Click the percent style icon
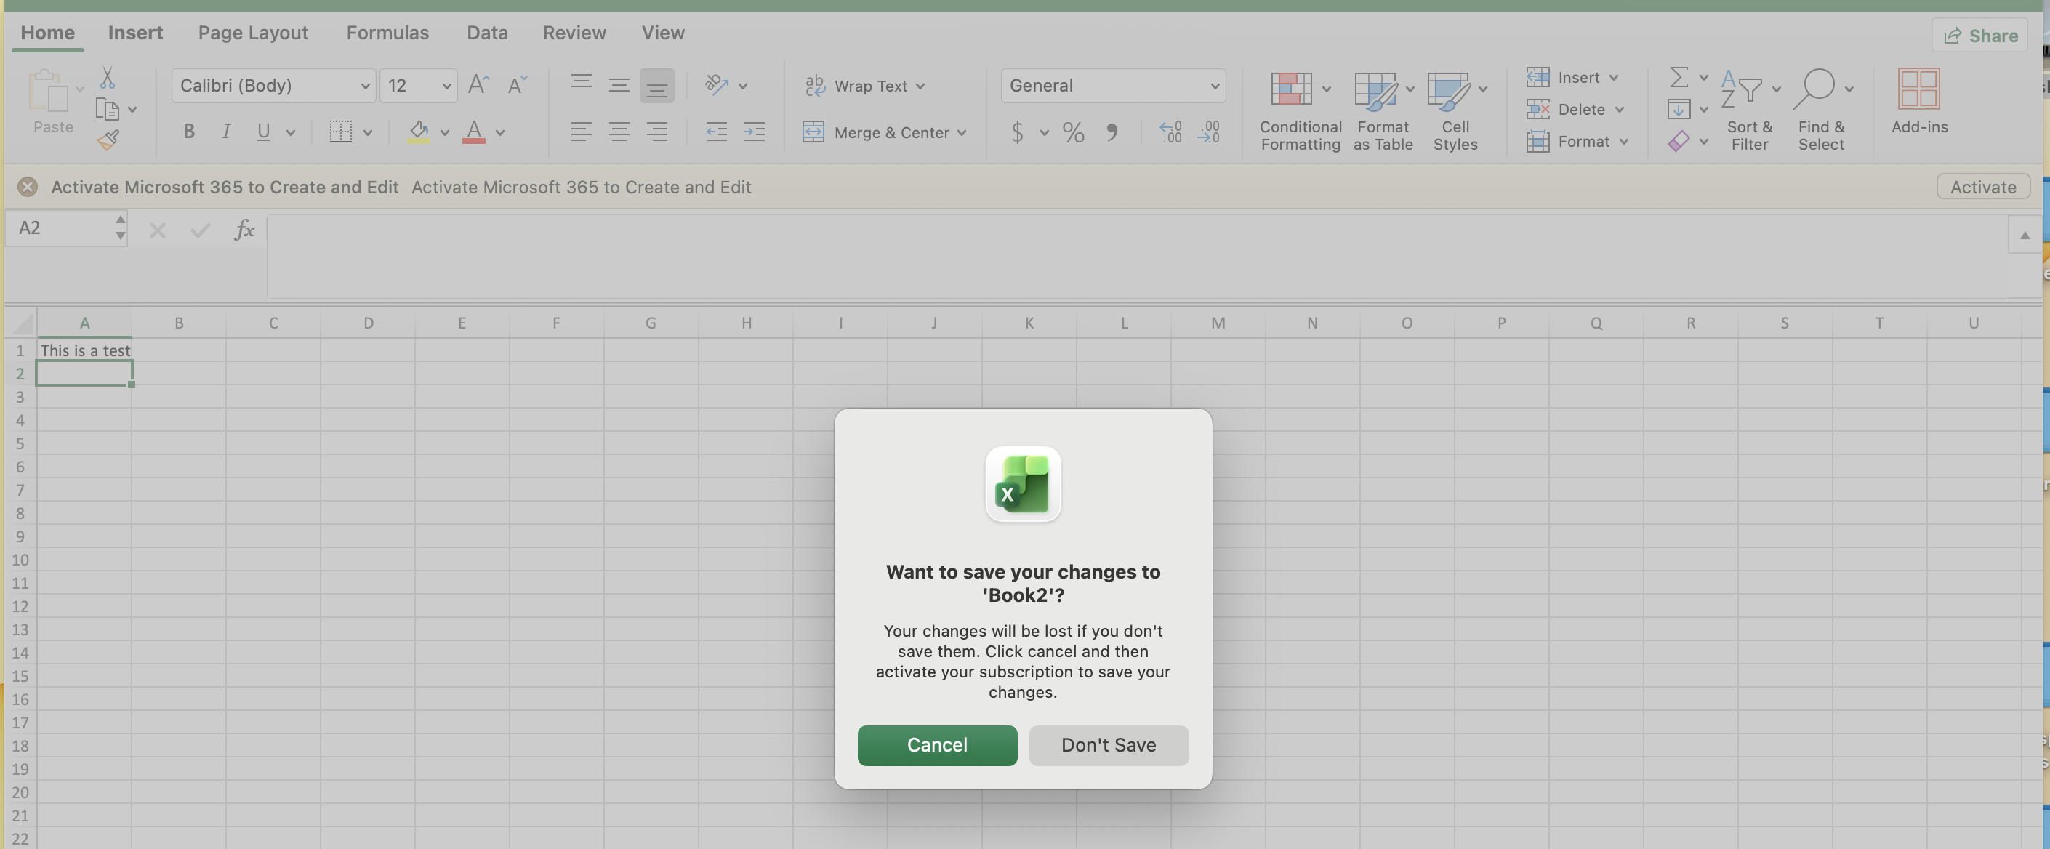Image resolution: width=2050 pixels, height=849 pixels. 1073,132
